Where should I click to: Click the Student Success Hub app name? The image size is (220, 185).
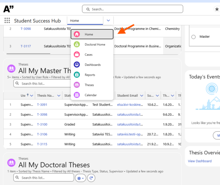coord(37,21)
